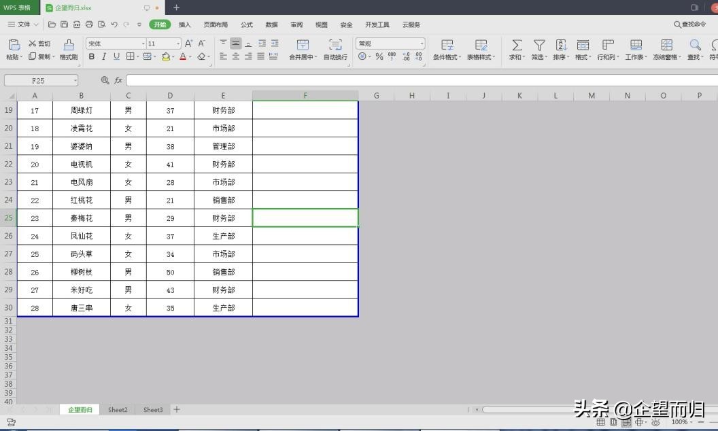Toggle bottom vertical alignment
718x431 pixels.
248,44
